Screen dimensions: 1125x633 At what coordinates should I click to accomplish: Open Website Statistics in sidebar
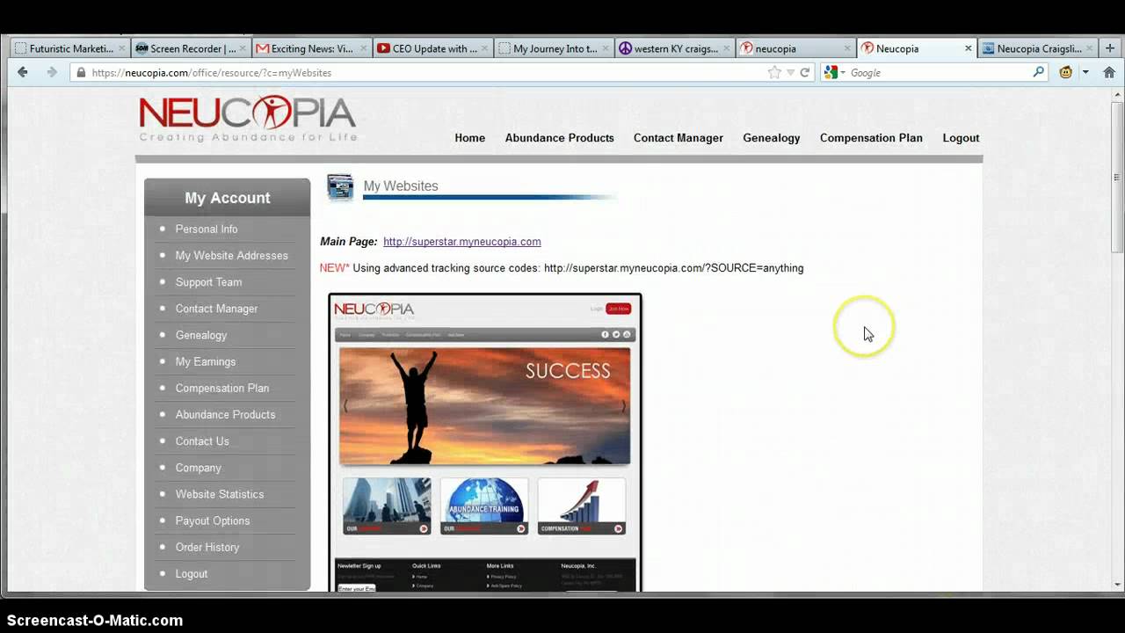(x=219, y=494)
